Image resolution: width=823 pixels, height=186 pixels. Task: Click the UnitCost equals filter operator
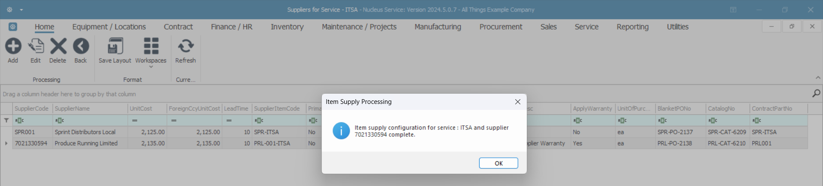click(134, 121)
